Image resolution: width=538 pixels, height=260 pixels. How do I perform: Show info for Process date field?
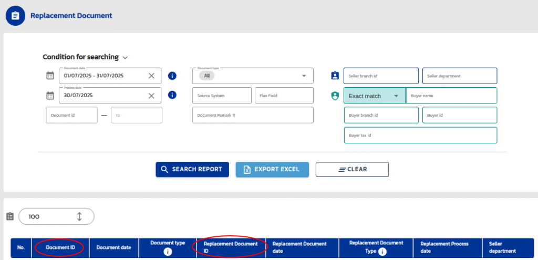[x=172, y=95]
